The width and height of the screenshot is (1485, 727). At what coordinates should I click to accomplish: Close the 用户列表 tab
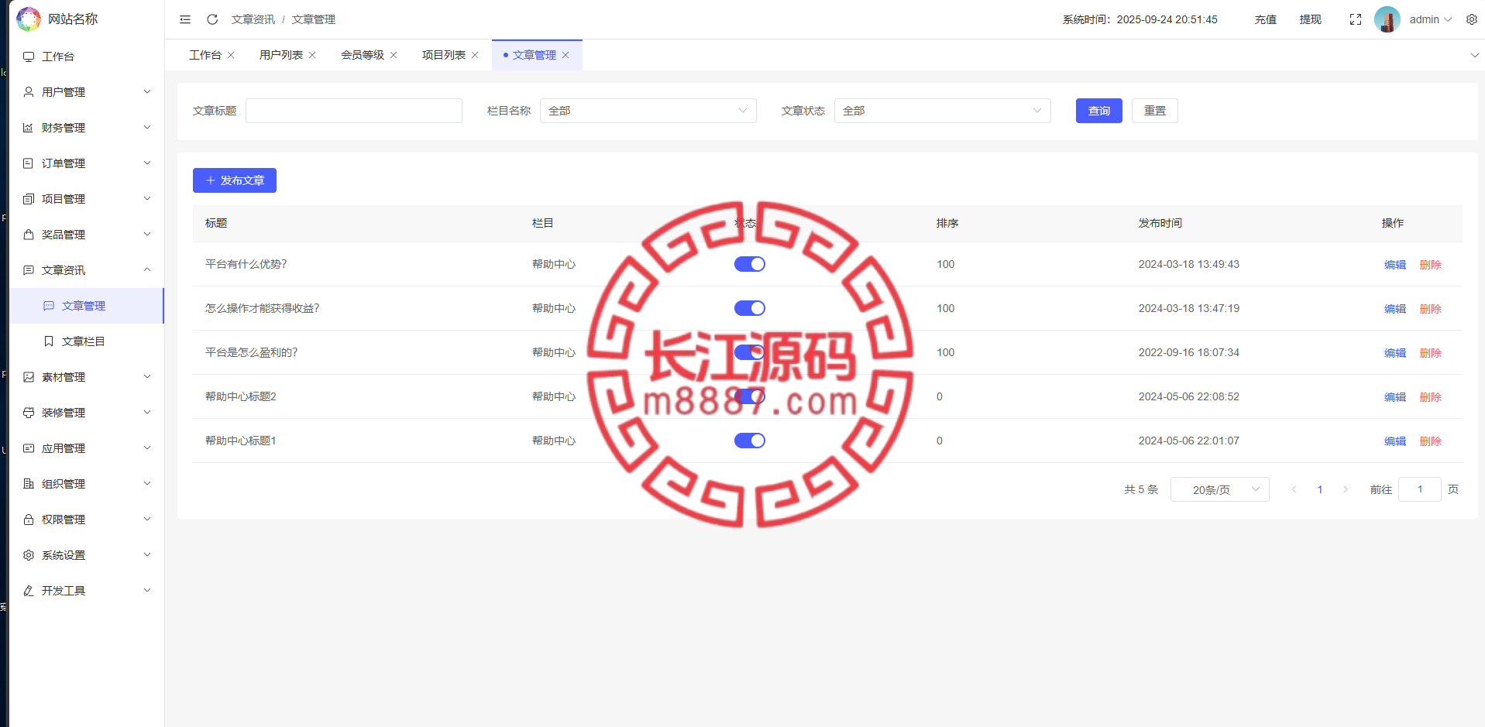(x=312, y=55)
